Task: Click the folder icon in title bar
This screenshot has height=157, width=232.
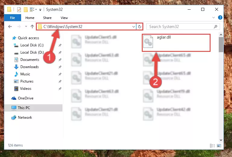Action: tap(9, 9)
